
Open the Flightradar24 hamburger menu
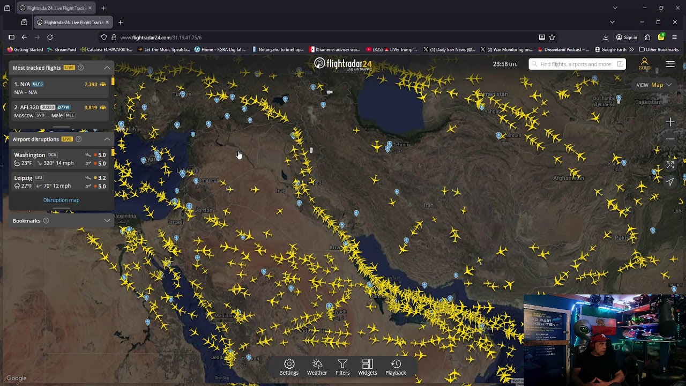coord(670,64)
